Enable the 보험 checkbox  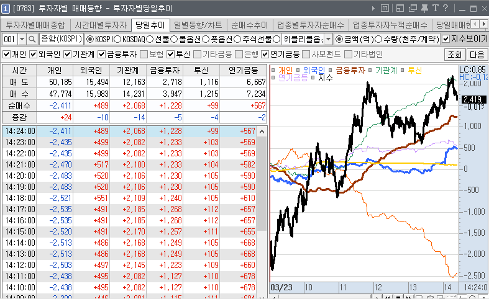click(144, 54)
